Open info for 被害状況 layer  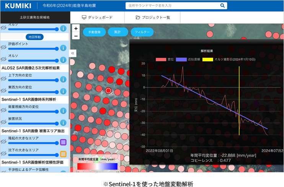click(63, 123)
